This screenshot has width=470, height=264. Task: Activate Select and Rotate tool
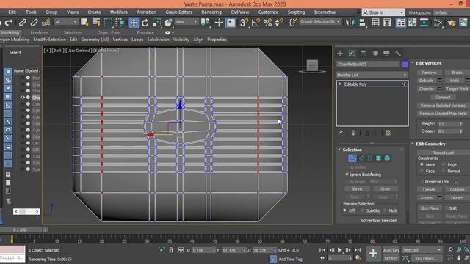(x=145, y=23)
